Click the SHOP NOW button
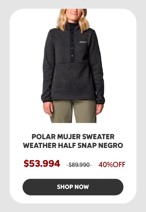146x212 pixels. click(73, 187)
